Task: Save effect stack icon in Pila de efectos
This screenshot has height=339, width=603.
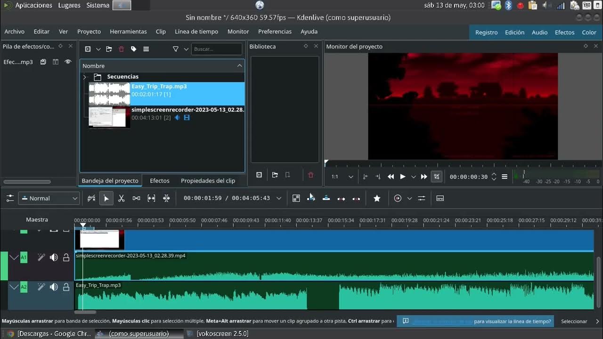Action: [43, 62]
